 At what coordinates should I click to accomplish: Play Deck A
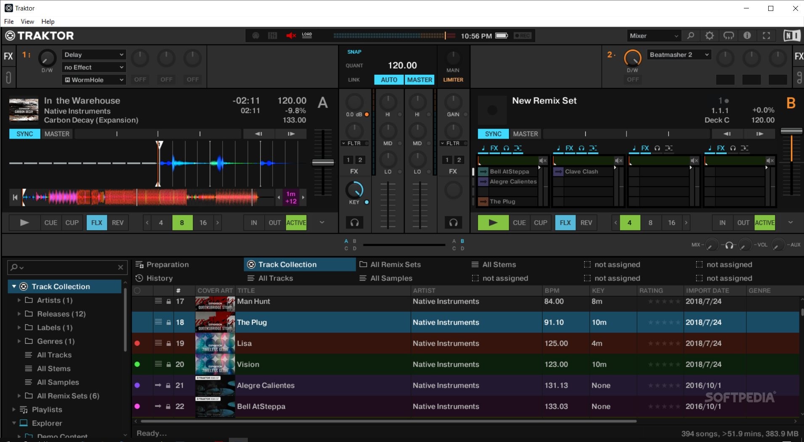[x=24, y=223]
